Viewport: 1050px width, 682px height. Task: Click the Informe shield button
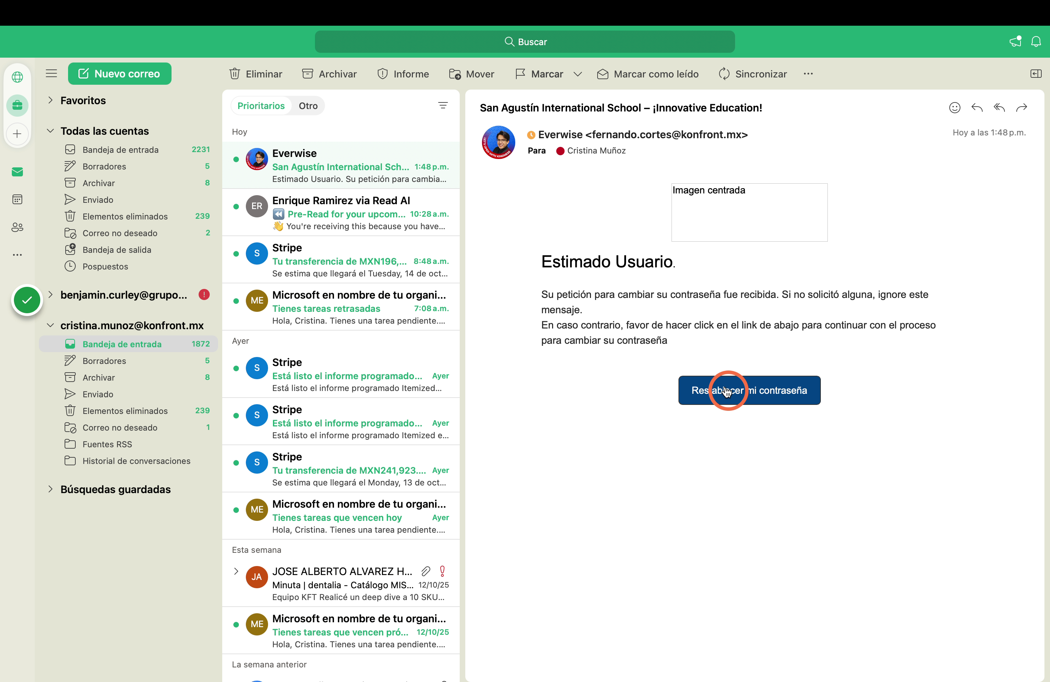click(x=403, y=74)
